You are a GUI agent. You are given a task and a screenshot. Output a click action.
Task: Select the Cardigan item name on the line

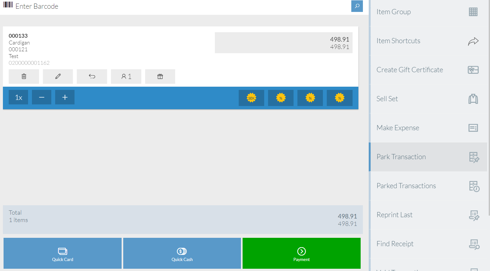(19, 43)
